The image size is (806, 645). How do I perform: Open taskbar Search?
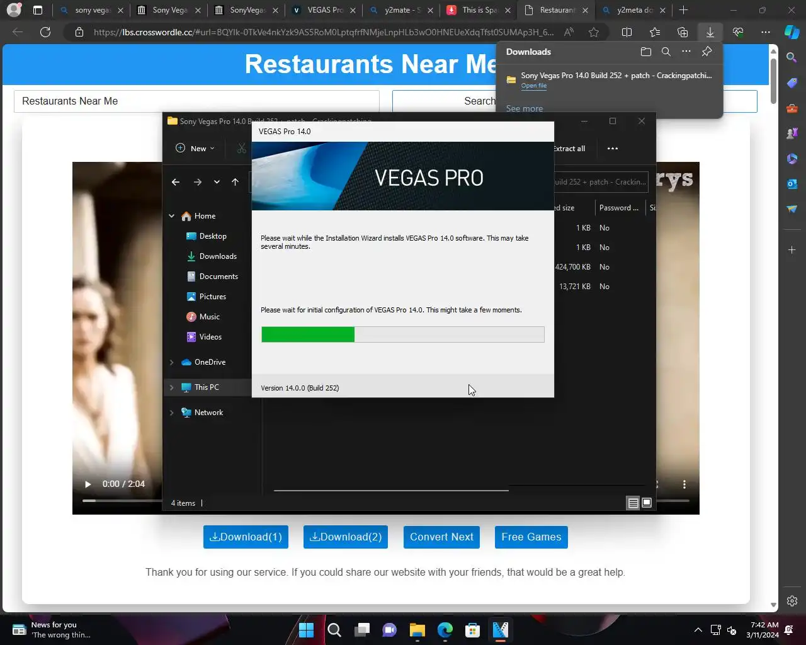pyautogui.click(x=334, y=630)
